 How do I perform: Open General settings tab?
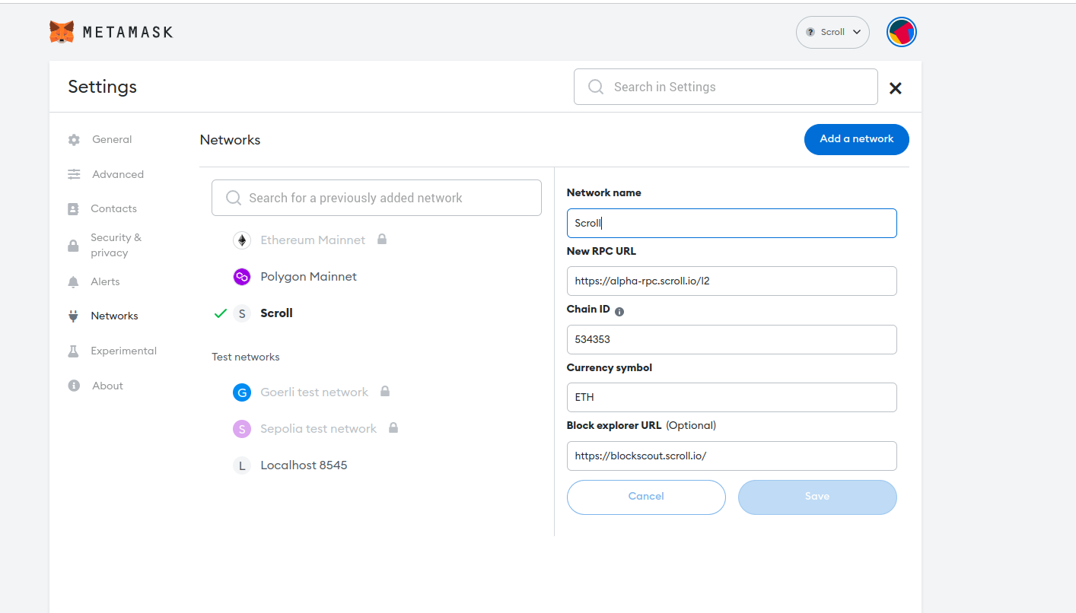click(x=112, y=139)
